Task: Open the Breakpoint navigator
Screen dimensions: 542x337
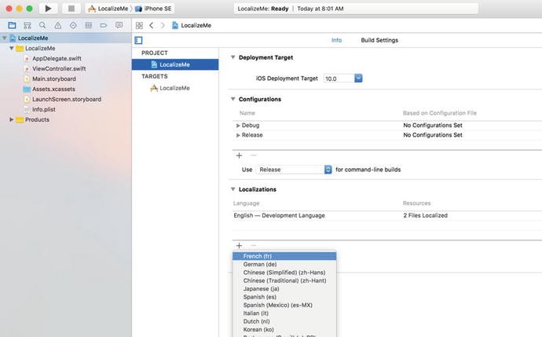Action: [104, 25]
